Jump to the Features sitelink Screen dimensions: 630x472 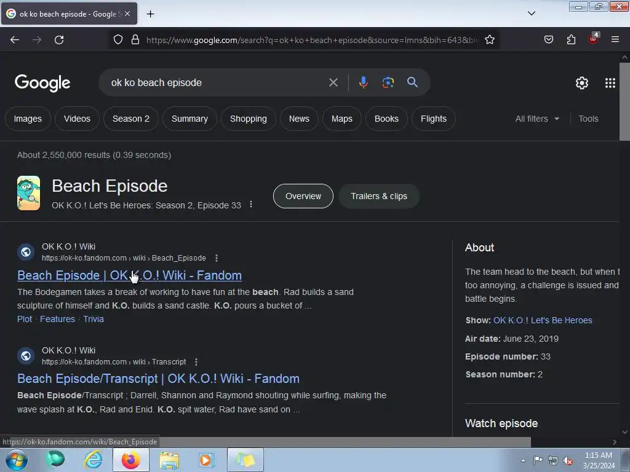(x=57, y=319)
